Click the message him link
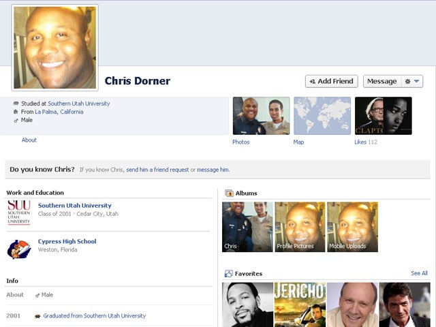 (213, 170)
